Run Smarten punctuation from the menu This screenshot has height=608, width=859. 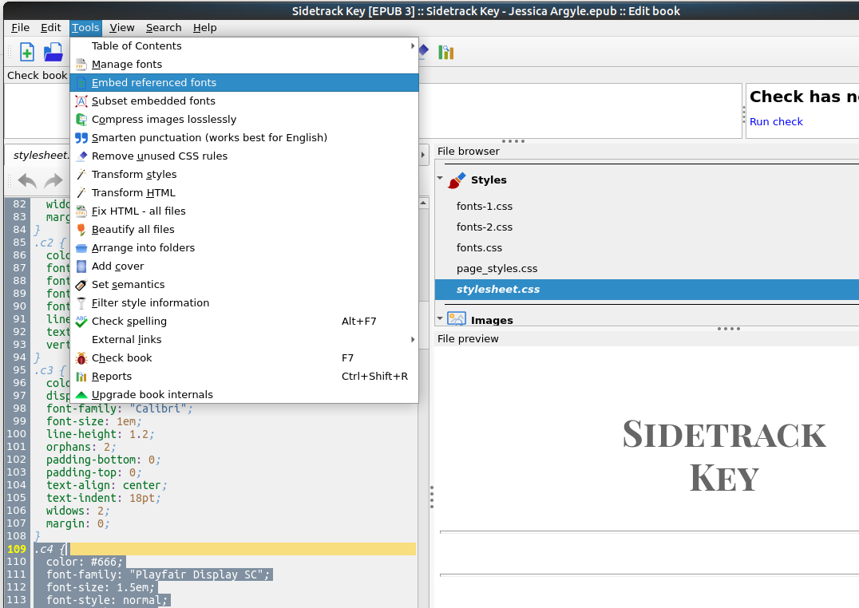pyautogui.click(x=209, y=138)
